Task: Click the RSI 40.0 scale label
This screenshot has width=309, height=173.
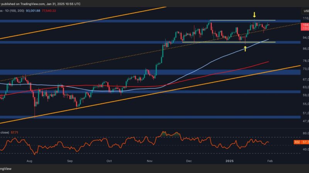Action: point(306,149)
